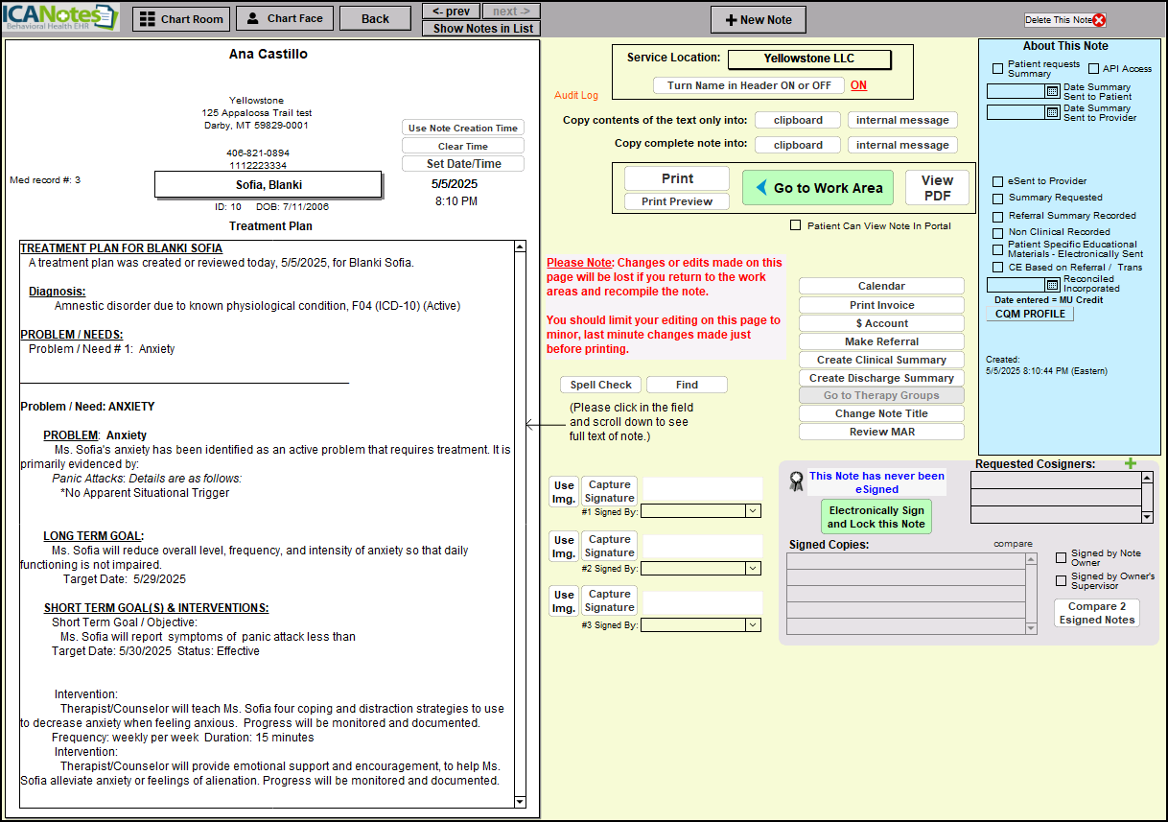This screenshot has height=822, width=1168.
Task: Open the #3 Signed By dropdown
Action: coord(753,625)
